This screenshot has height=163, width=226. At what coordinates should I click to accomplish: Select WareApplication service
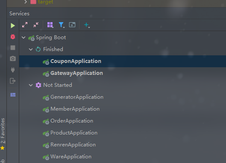point(71,157)
